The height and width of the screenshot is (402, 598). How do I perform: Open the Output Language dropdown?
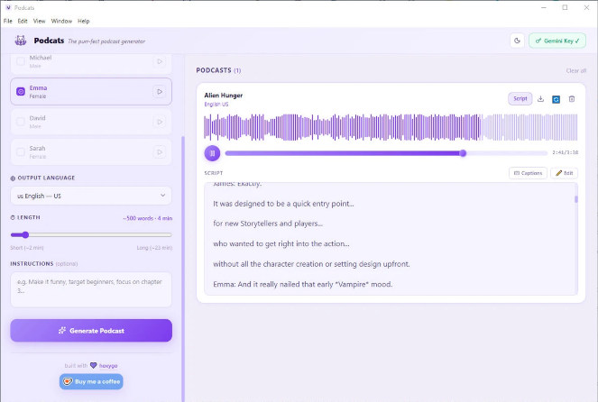pos(90,196)
